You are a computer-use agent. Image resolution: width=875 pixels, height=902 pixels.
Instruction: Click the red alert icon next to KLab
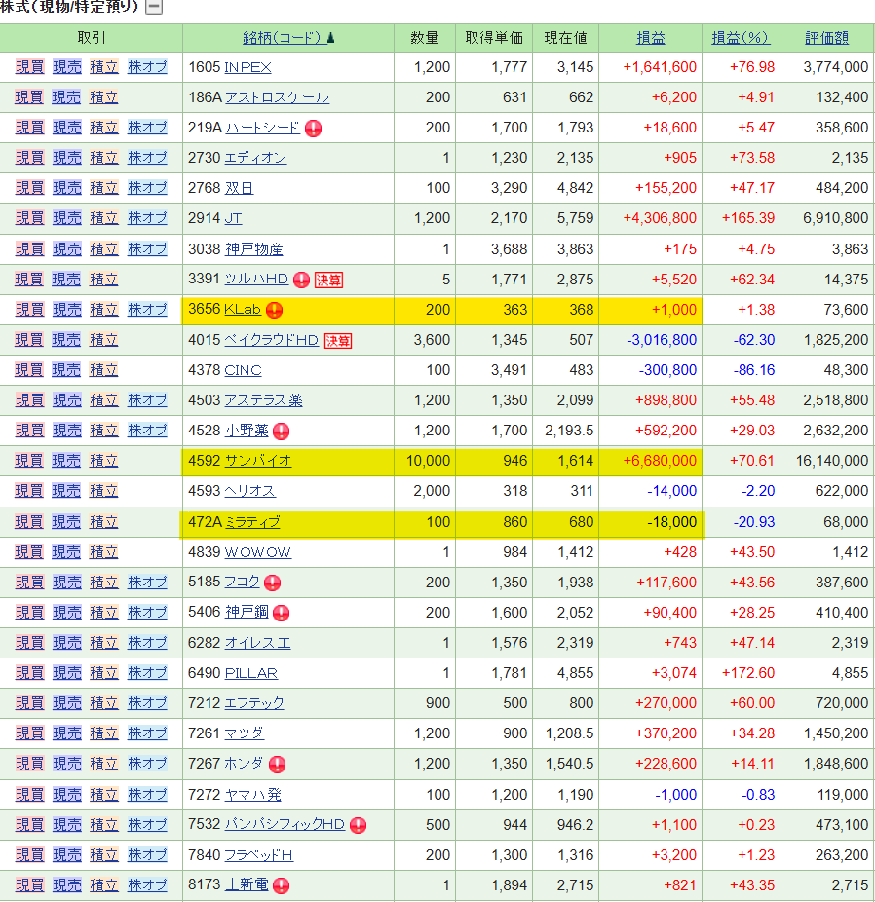point(275,310)
